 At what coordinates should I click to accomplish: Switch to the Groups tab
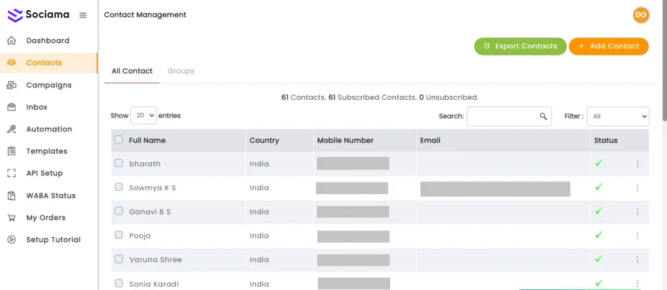[180, 71]
